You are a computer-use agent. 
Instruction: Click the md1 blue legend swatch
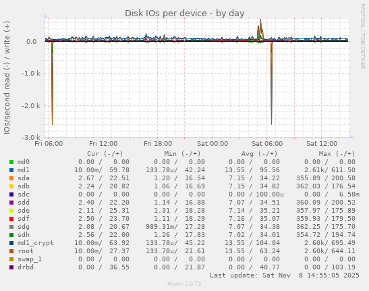click(x=11, y=170)
